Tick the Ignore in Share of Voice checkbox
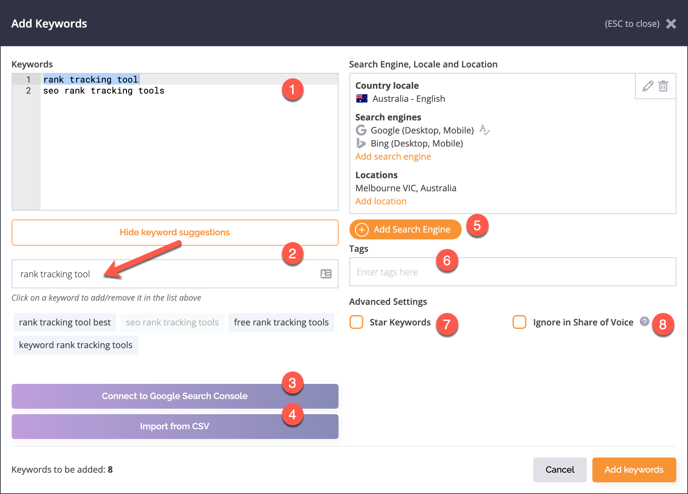This screenshot has width=688, height=494. 519,322
